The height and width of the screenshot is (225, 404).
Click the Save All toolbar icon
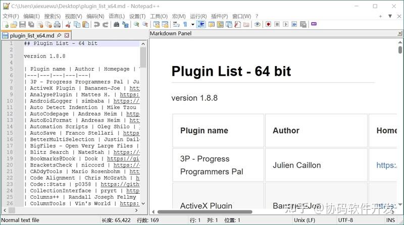tap(31, 24)
